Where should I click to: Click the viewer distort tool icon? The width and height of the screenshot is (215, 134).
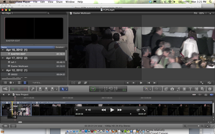pyautogui.click(x=85, y=83)
